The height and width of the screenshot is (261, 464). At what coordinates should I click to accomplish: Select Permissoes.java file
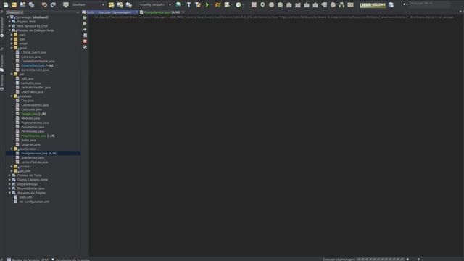click(x=33, y=131)
